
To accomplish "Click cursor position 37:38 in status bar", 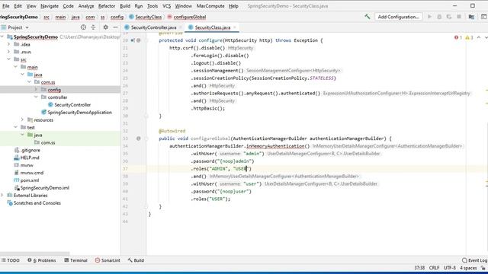I will pos(419,268).
